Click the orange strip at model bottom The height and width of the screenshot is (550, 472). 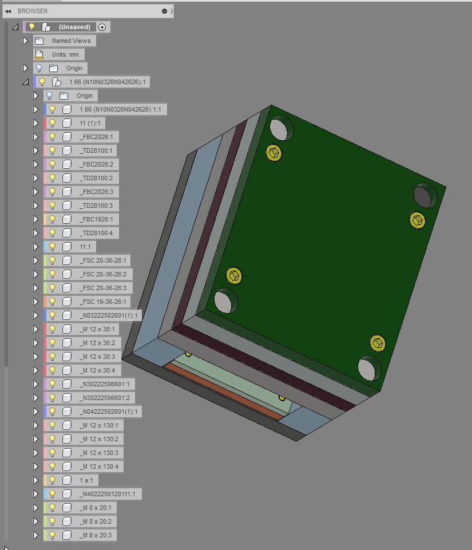[x=223, y=392]
